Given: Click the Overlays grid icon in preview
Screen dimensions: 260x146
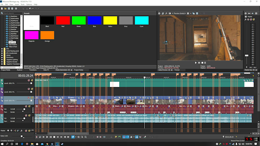Looking at the screenshot, I should [188, 13].
